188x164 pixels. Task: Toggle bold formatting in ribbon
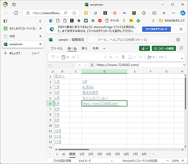(x=123, y=57)
